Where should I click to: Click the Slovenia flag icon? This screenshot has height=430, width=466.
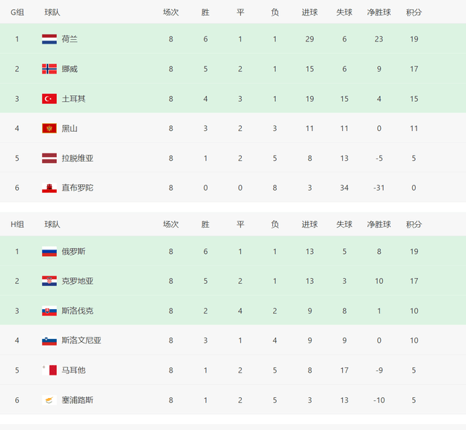(x=50, y=341)
